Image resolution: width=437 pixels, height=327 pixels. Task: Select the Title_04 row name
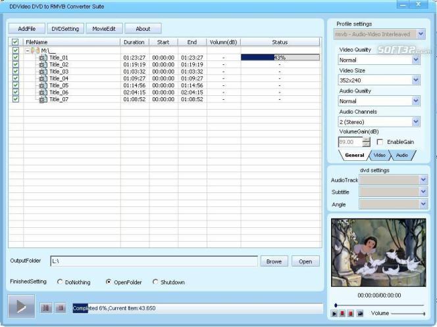[59, 78]
